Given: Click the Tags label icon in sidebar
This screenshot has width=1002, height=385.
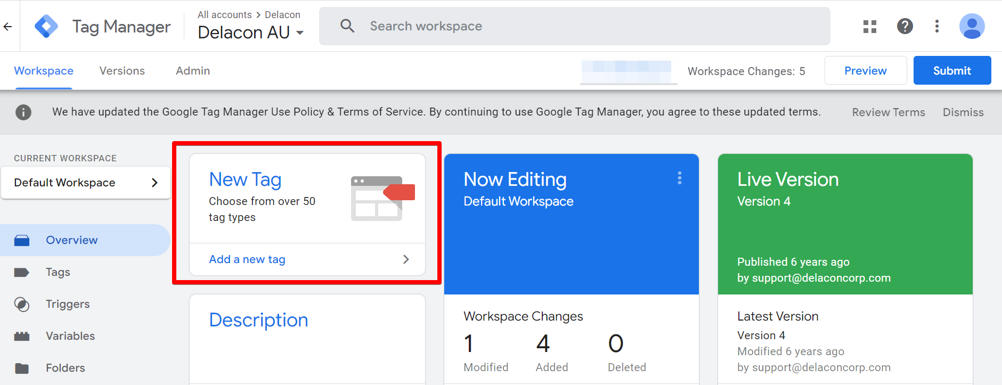Looking at the screenshot, I should (22, 272).
